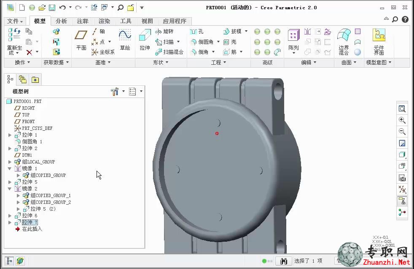The height and width of the screenshot is (269, 414).
Task: Click the 元件界面 (Component Interface) icon
Action: pos(379,35)
